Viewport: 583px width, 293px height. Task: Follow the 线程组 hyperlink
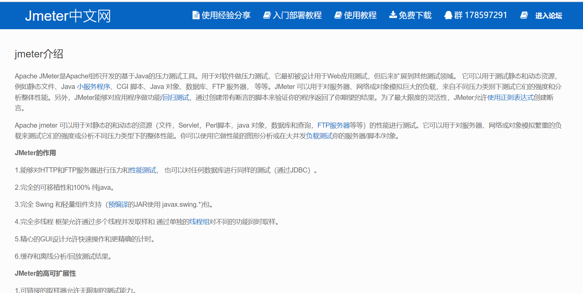[x=199, y=222]
